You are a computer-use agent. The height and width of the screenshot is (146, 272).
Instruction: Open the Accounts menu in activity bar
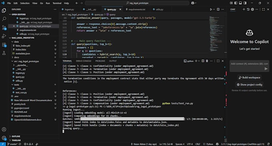click(4, 129)
